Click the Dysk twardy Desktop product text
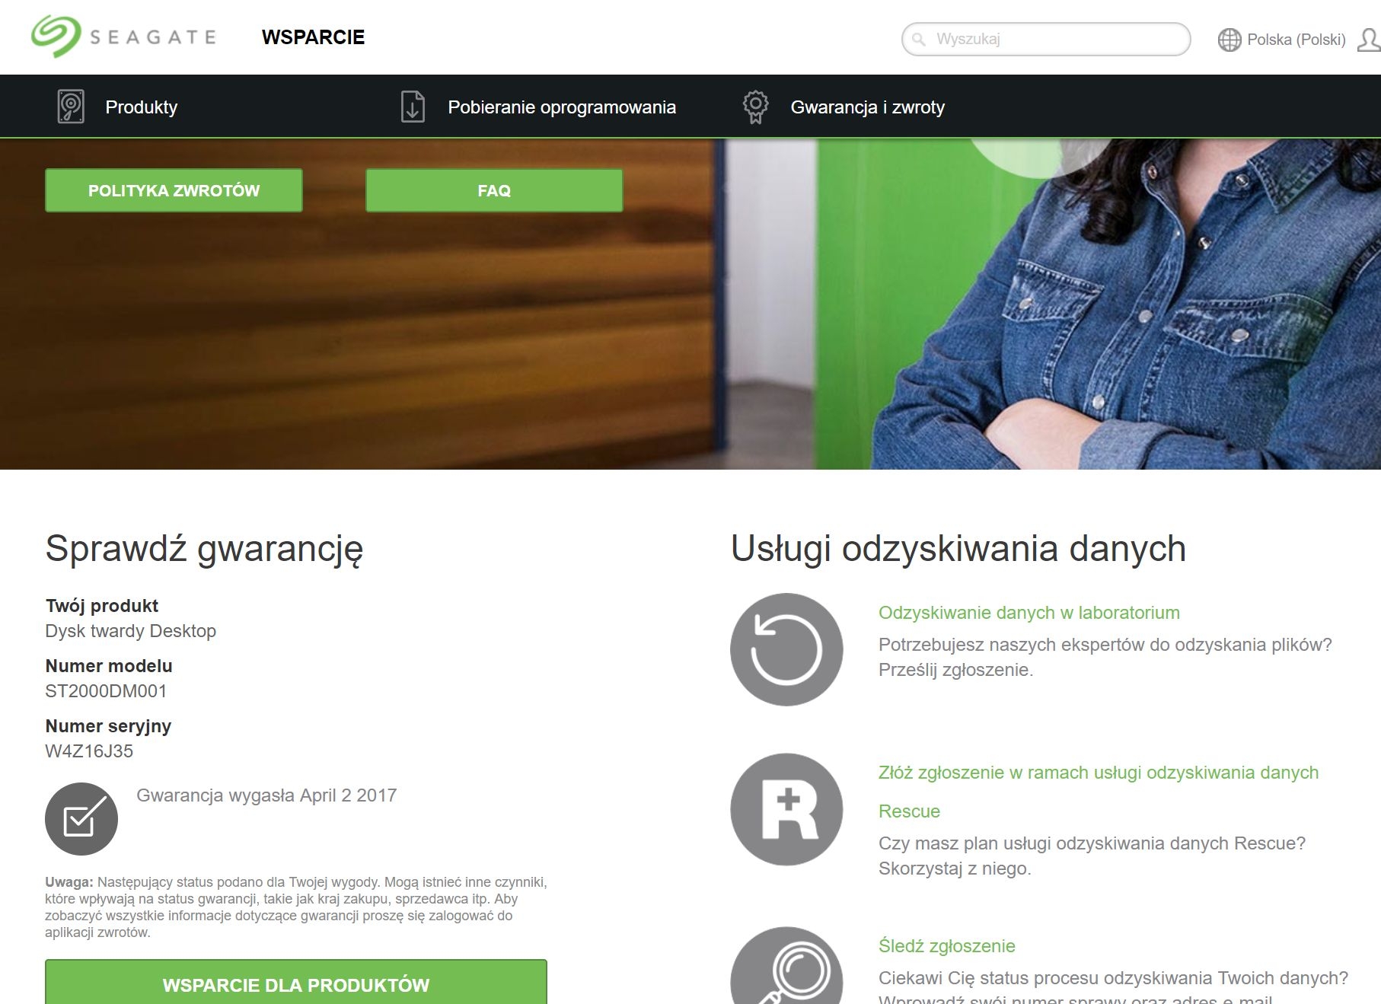The image size is (1381, 1004). click(130, 631)
